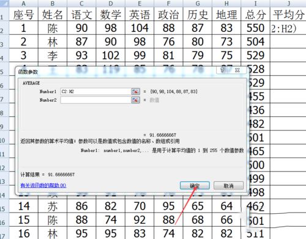The height and width of the screenshot is (239, 306).
Task: Select the total score 504
Action: (x=255, y=42)
